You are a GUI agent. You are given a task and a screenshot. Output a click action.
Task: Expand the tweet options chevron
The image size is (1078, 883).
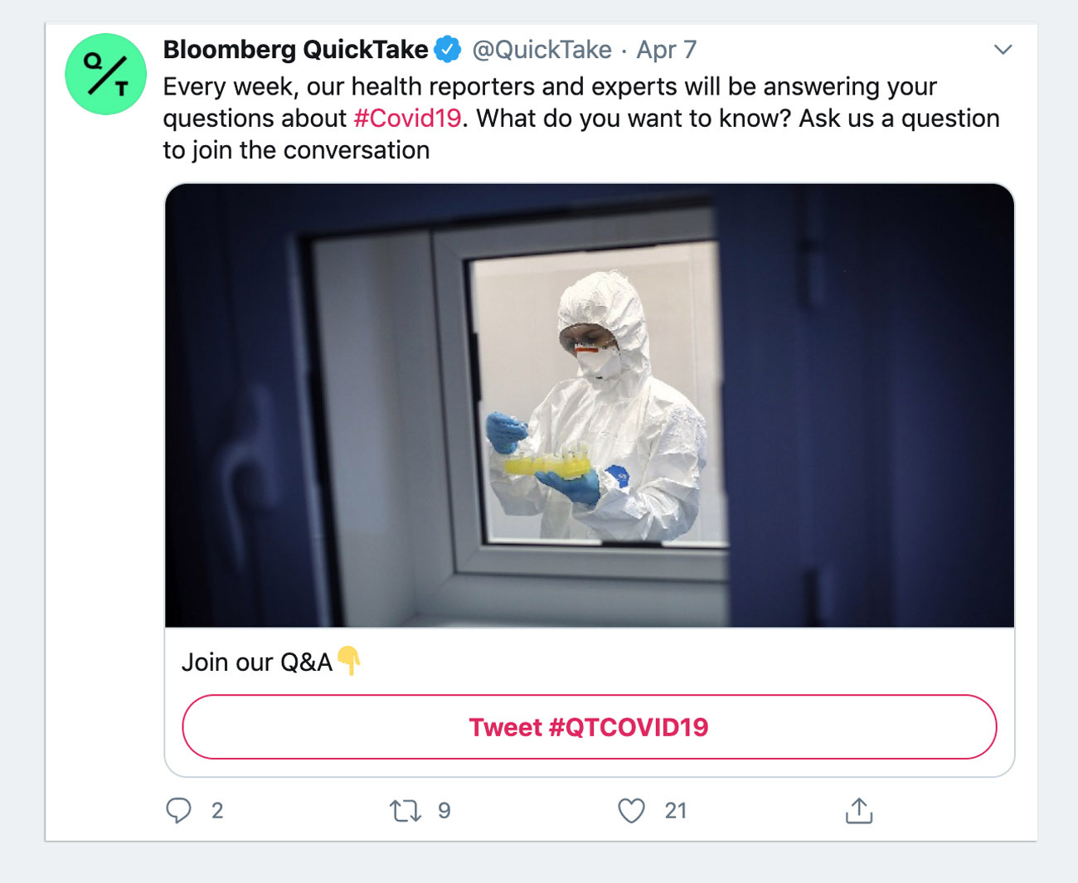click(1003, 50)
